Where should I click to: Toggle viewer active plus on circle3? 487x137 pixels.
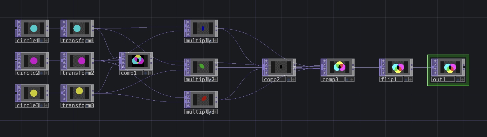tap(47, 105)
